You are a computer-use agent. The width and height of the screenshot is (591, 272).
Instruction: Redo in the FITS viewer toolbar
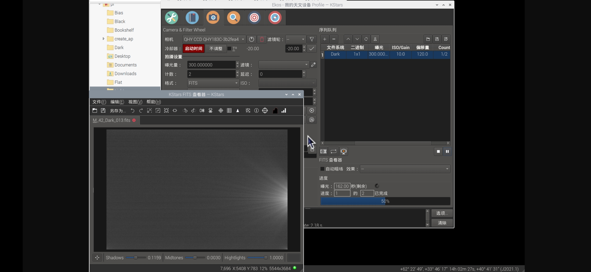141,111
